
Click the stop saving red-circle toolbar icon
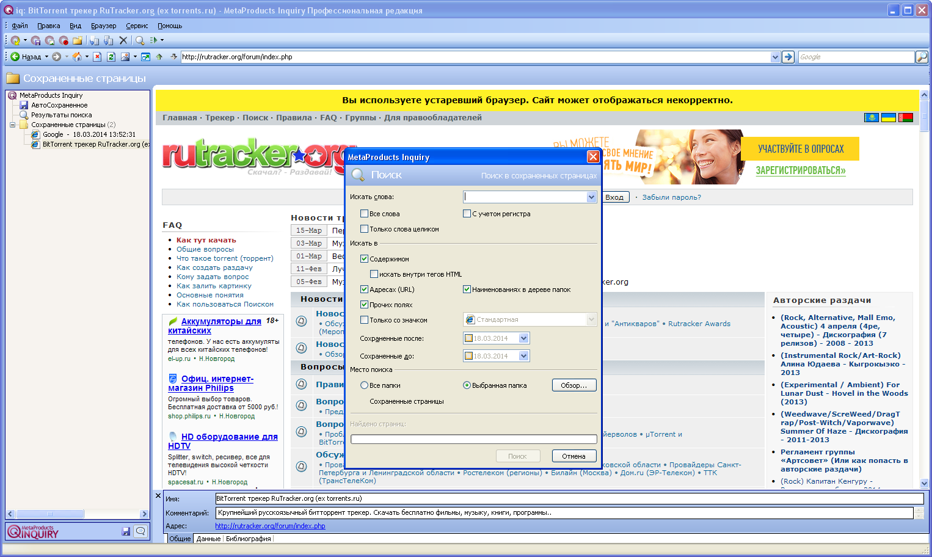64,40
